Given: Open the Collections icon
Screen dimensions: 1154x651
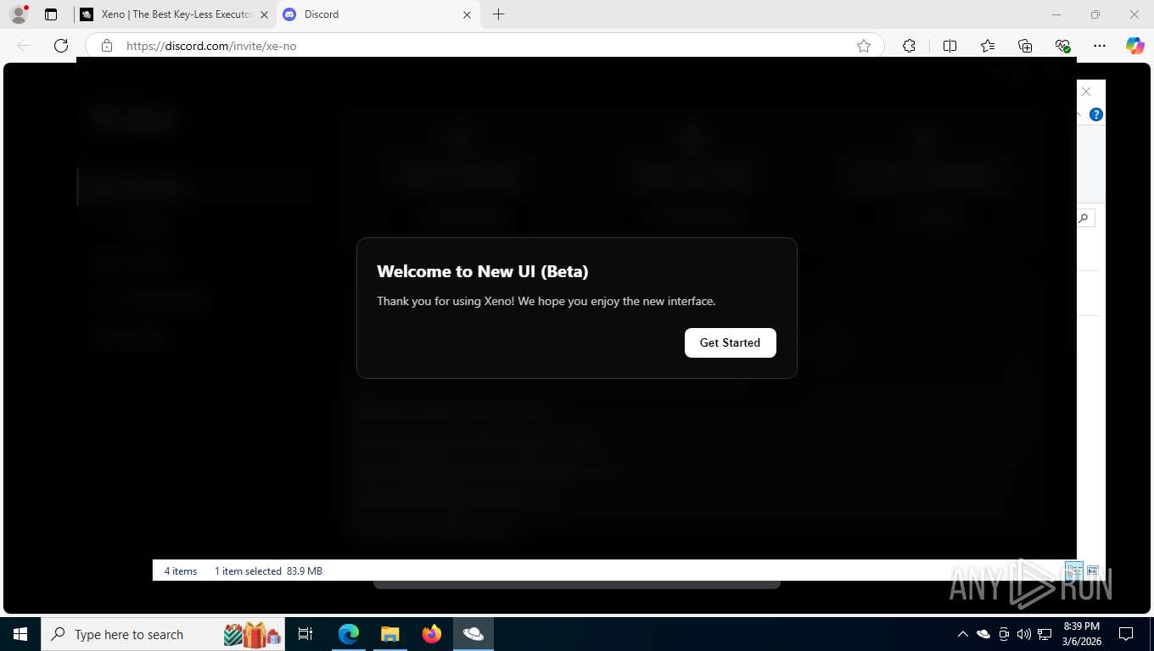Looking at the screenshot, I should click(x=1025, y=46).
